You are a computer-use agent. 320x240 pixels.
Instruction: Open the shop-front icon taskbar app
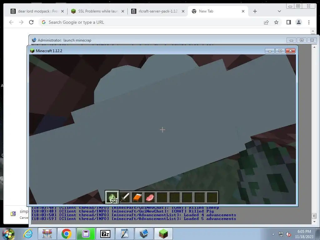[x=47, y=234]
